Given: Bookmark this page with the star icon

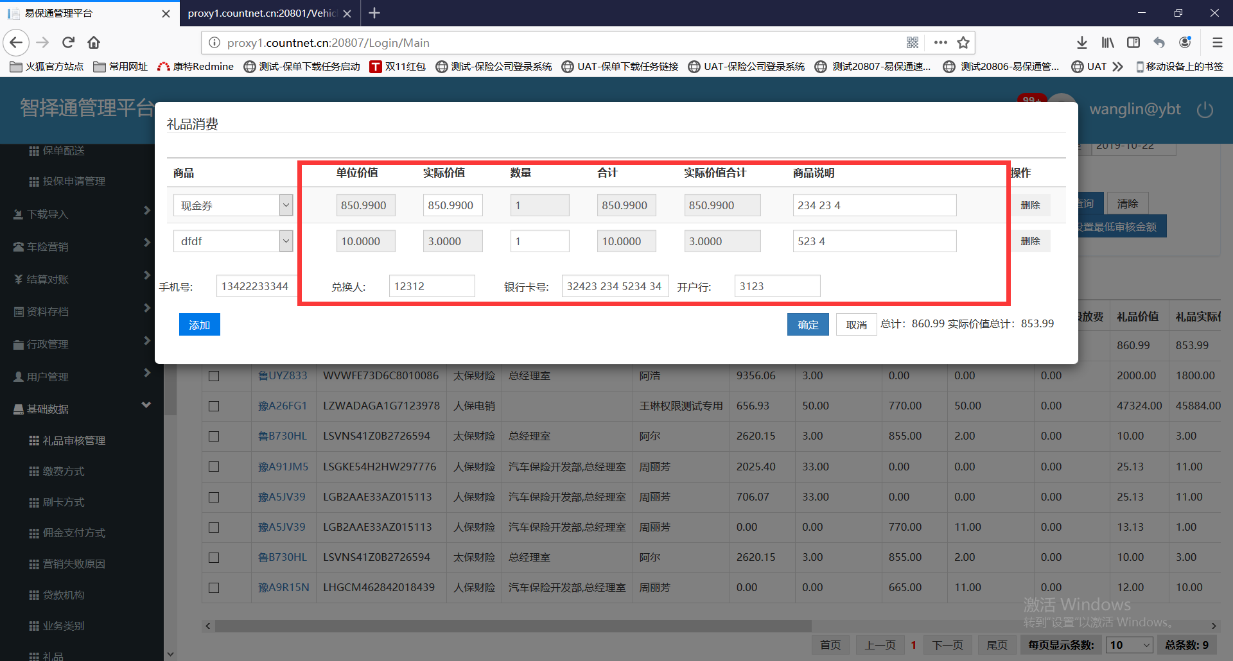Looking at the screenshot, I should pos(963,42).
